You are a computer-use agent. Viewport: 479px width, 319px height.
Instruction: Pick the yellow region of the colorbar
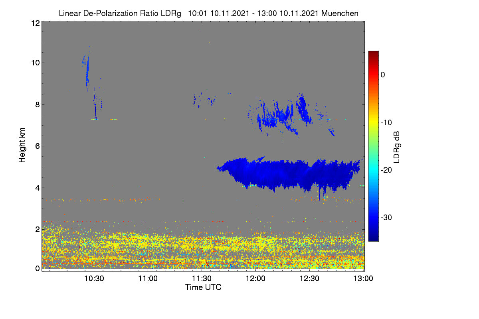tap(373, 122)
